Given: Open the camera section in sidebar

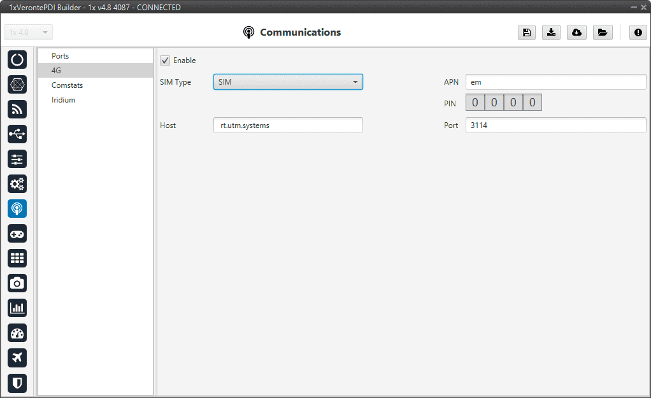Looking at the screenshot, I should [x=17, y=283].
